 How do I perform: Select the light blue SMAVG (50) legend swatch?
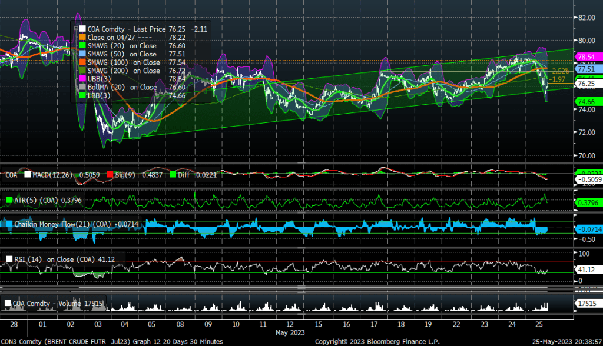coord(82,54)
